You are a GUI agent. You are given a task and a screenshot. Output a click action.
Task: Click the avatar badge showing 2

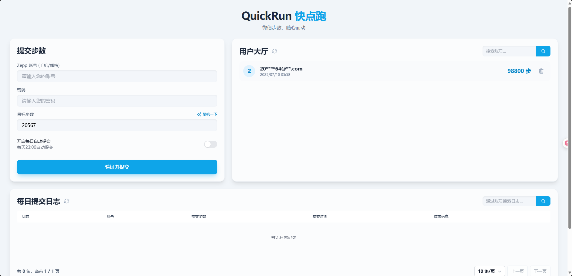coord(249,71)
